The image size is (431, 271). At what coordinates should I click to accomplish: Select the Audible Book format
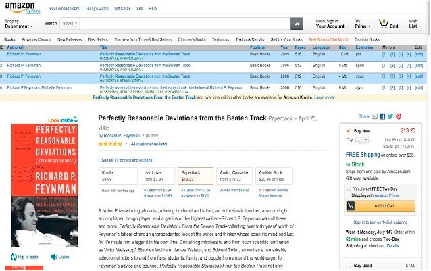pos(274,176)
